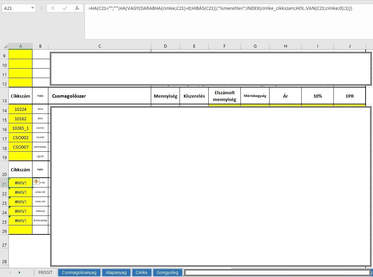Select column D header
Screen dimensions: 373x277
coord(165,46)
